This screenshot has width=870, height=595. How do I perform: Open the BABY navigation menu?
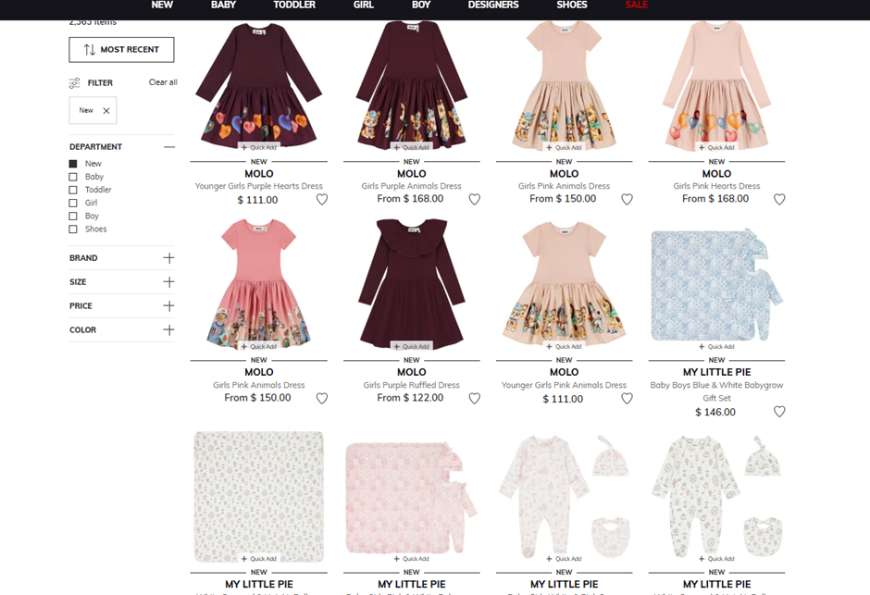224,5
